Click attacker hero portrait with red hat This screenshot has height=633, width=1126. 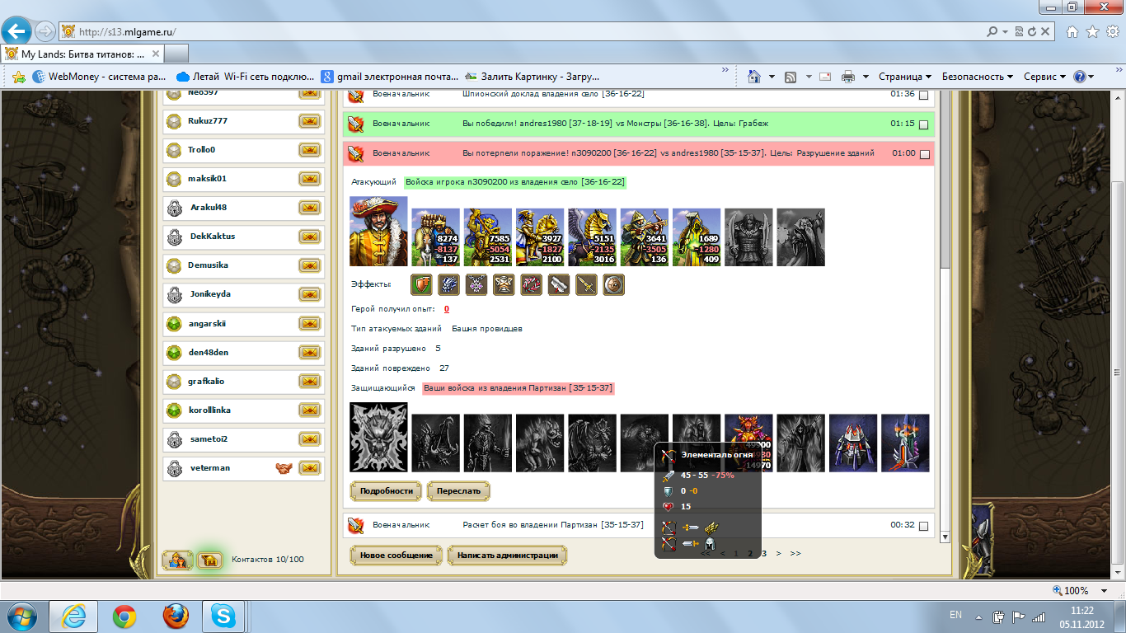click(378, 231)
